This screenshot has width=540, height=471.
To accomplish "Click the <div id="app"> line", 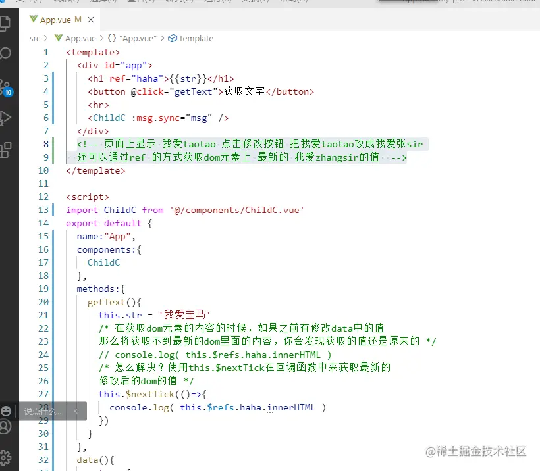I will coord(115,65).
